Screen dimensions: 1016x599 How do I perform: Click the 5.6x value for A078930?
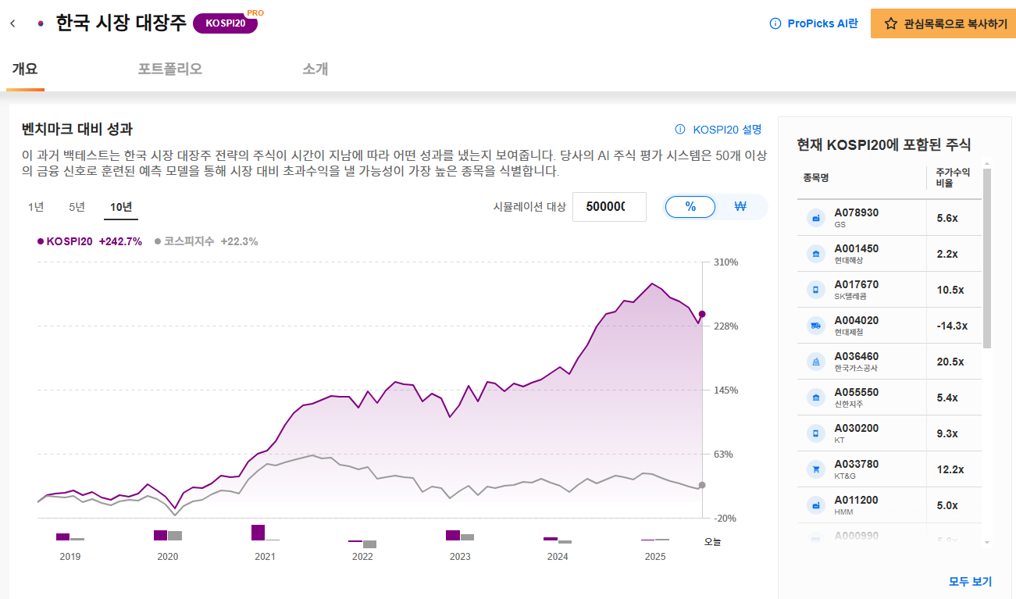(947, 218)
